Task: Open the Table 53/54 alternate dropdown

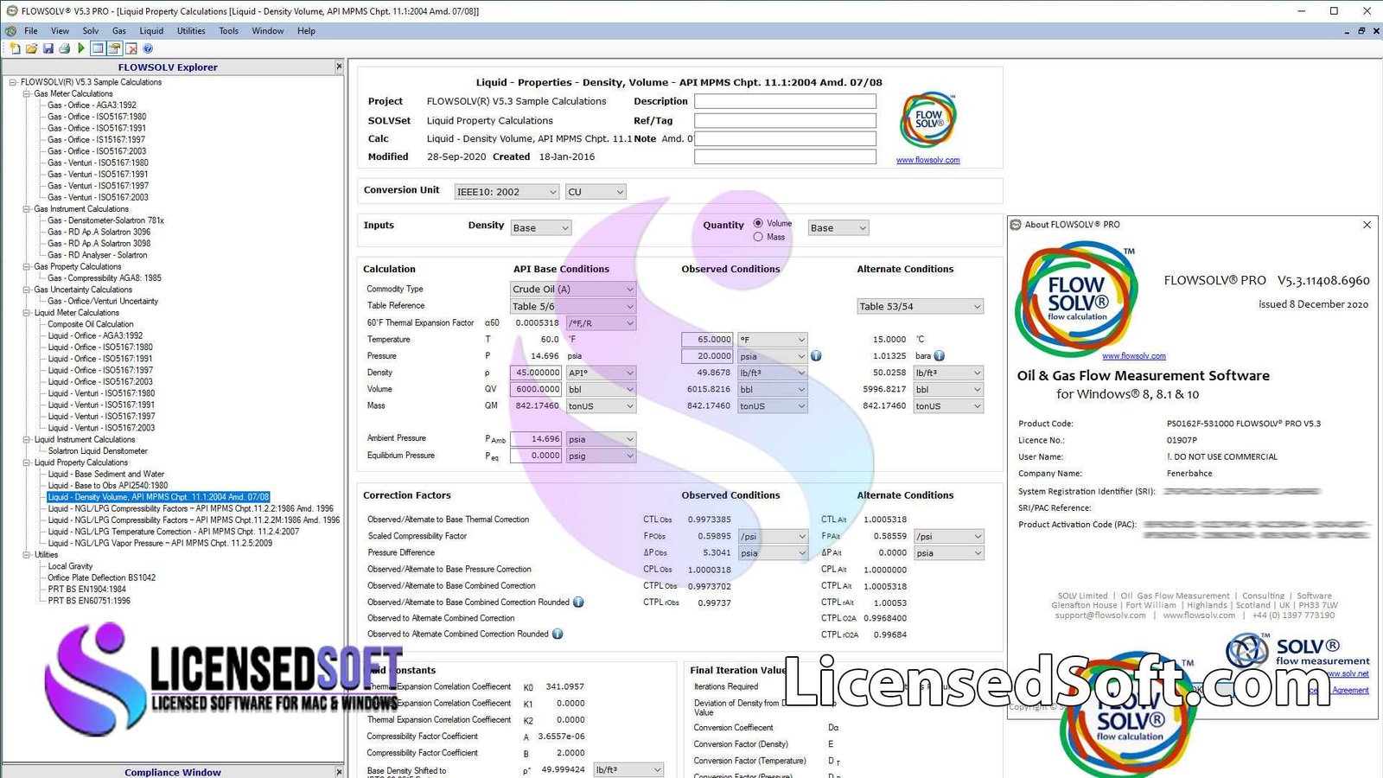Action: coord(921,306)
